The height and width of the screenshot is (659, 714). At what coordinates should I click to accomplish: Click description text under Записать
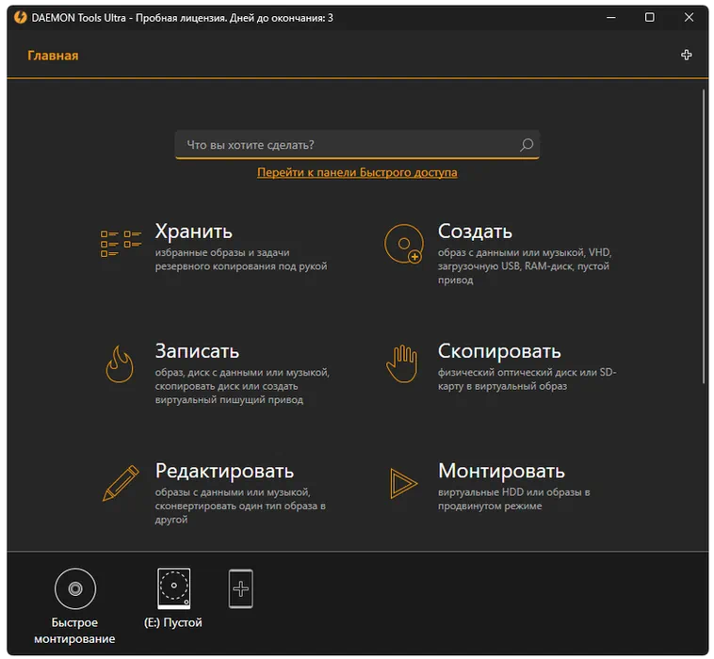(x=242, y=386)
